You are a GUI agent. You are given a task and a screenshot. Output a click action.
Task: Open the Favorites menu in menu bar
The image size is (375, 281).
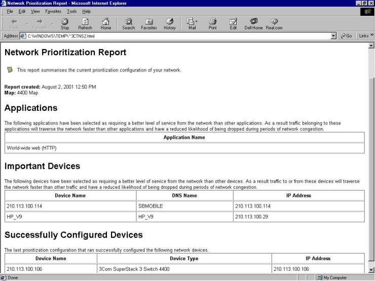pos(53,11)
